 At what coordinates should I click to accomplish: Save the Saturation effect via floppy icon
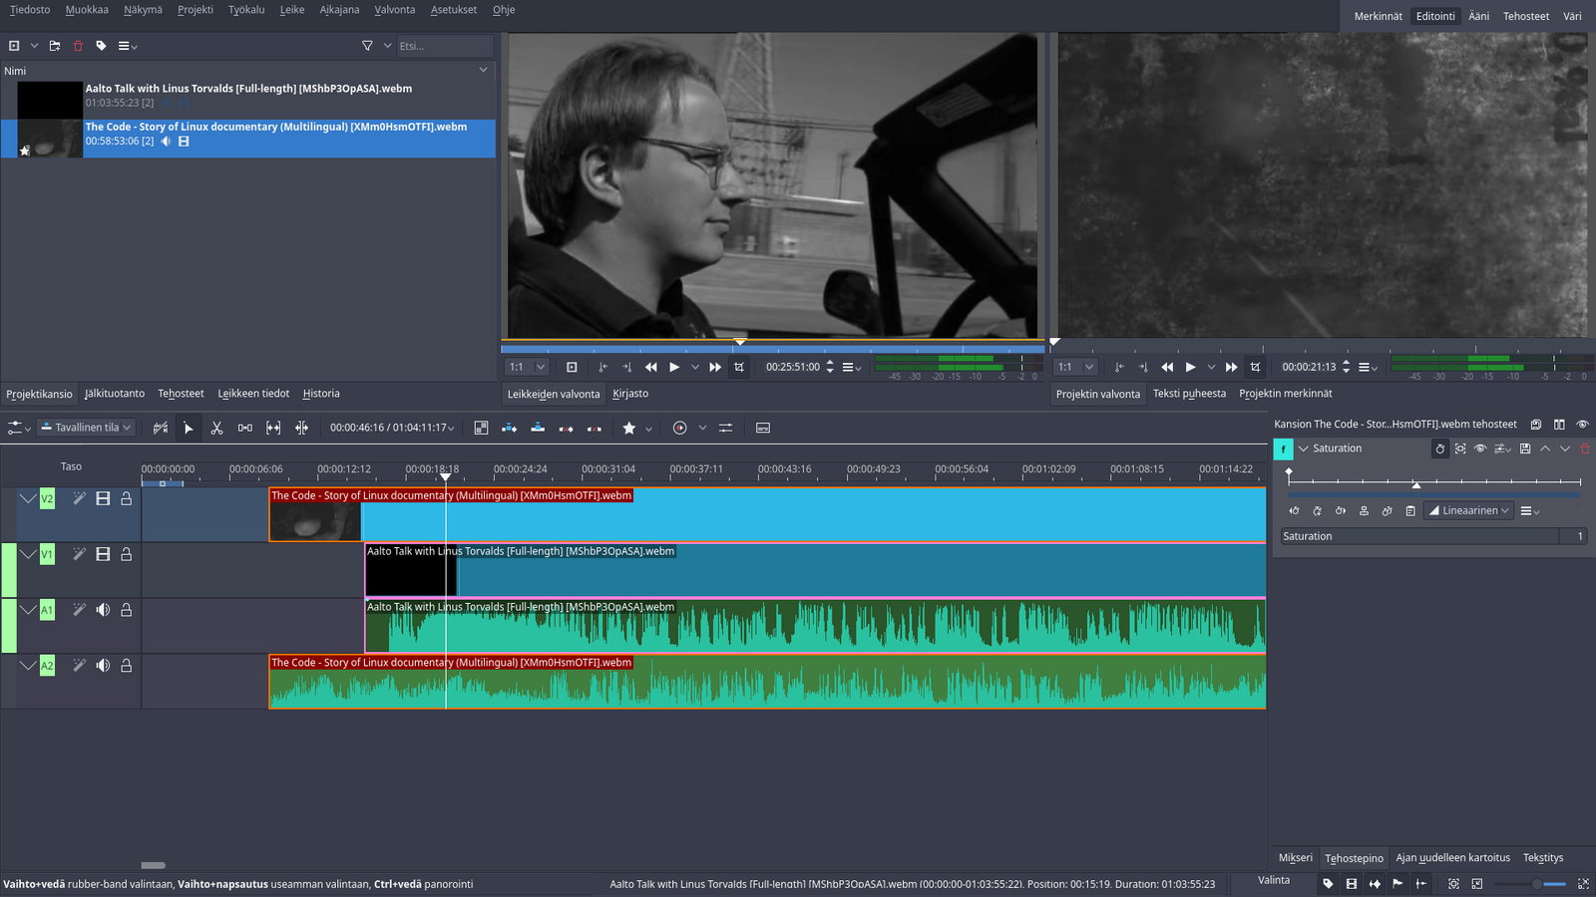1524,448
